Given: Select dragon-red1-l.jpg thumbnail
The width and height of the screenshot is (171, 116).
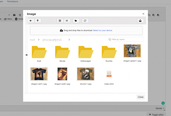Looking at the screenshot, I should (39, 74).
